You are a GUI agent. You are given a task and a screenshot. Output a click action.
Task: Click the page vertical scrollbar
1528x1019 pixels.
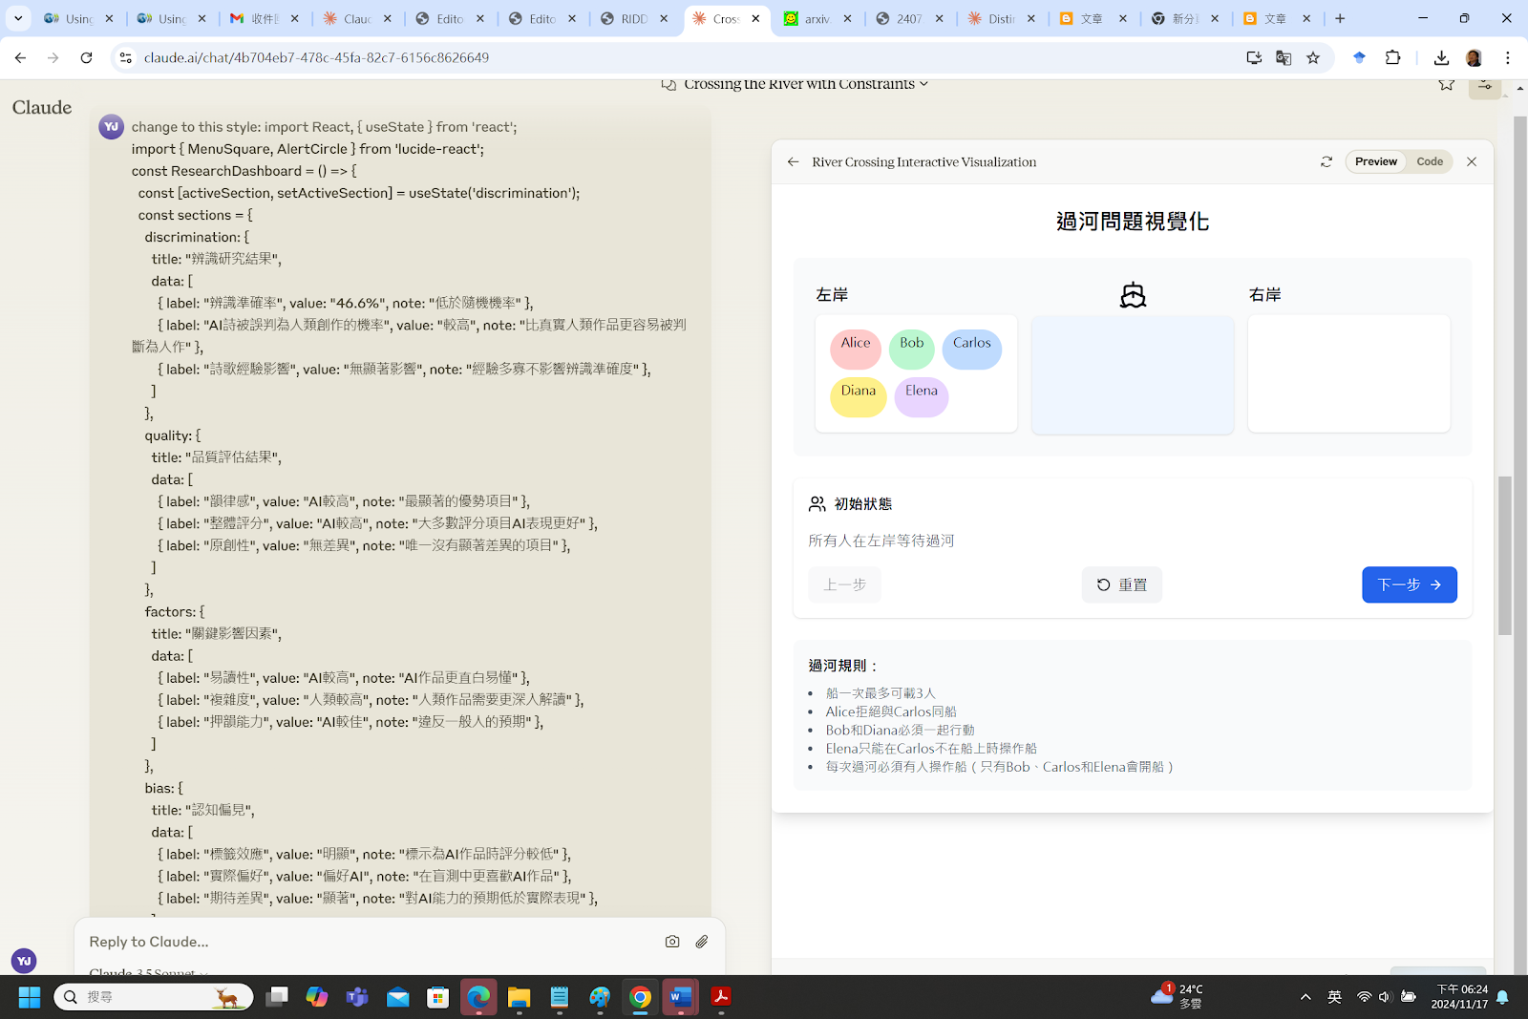point(1504,556)
